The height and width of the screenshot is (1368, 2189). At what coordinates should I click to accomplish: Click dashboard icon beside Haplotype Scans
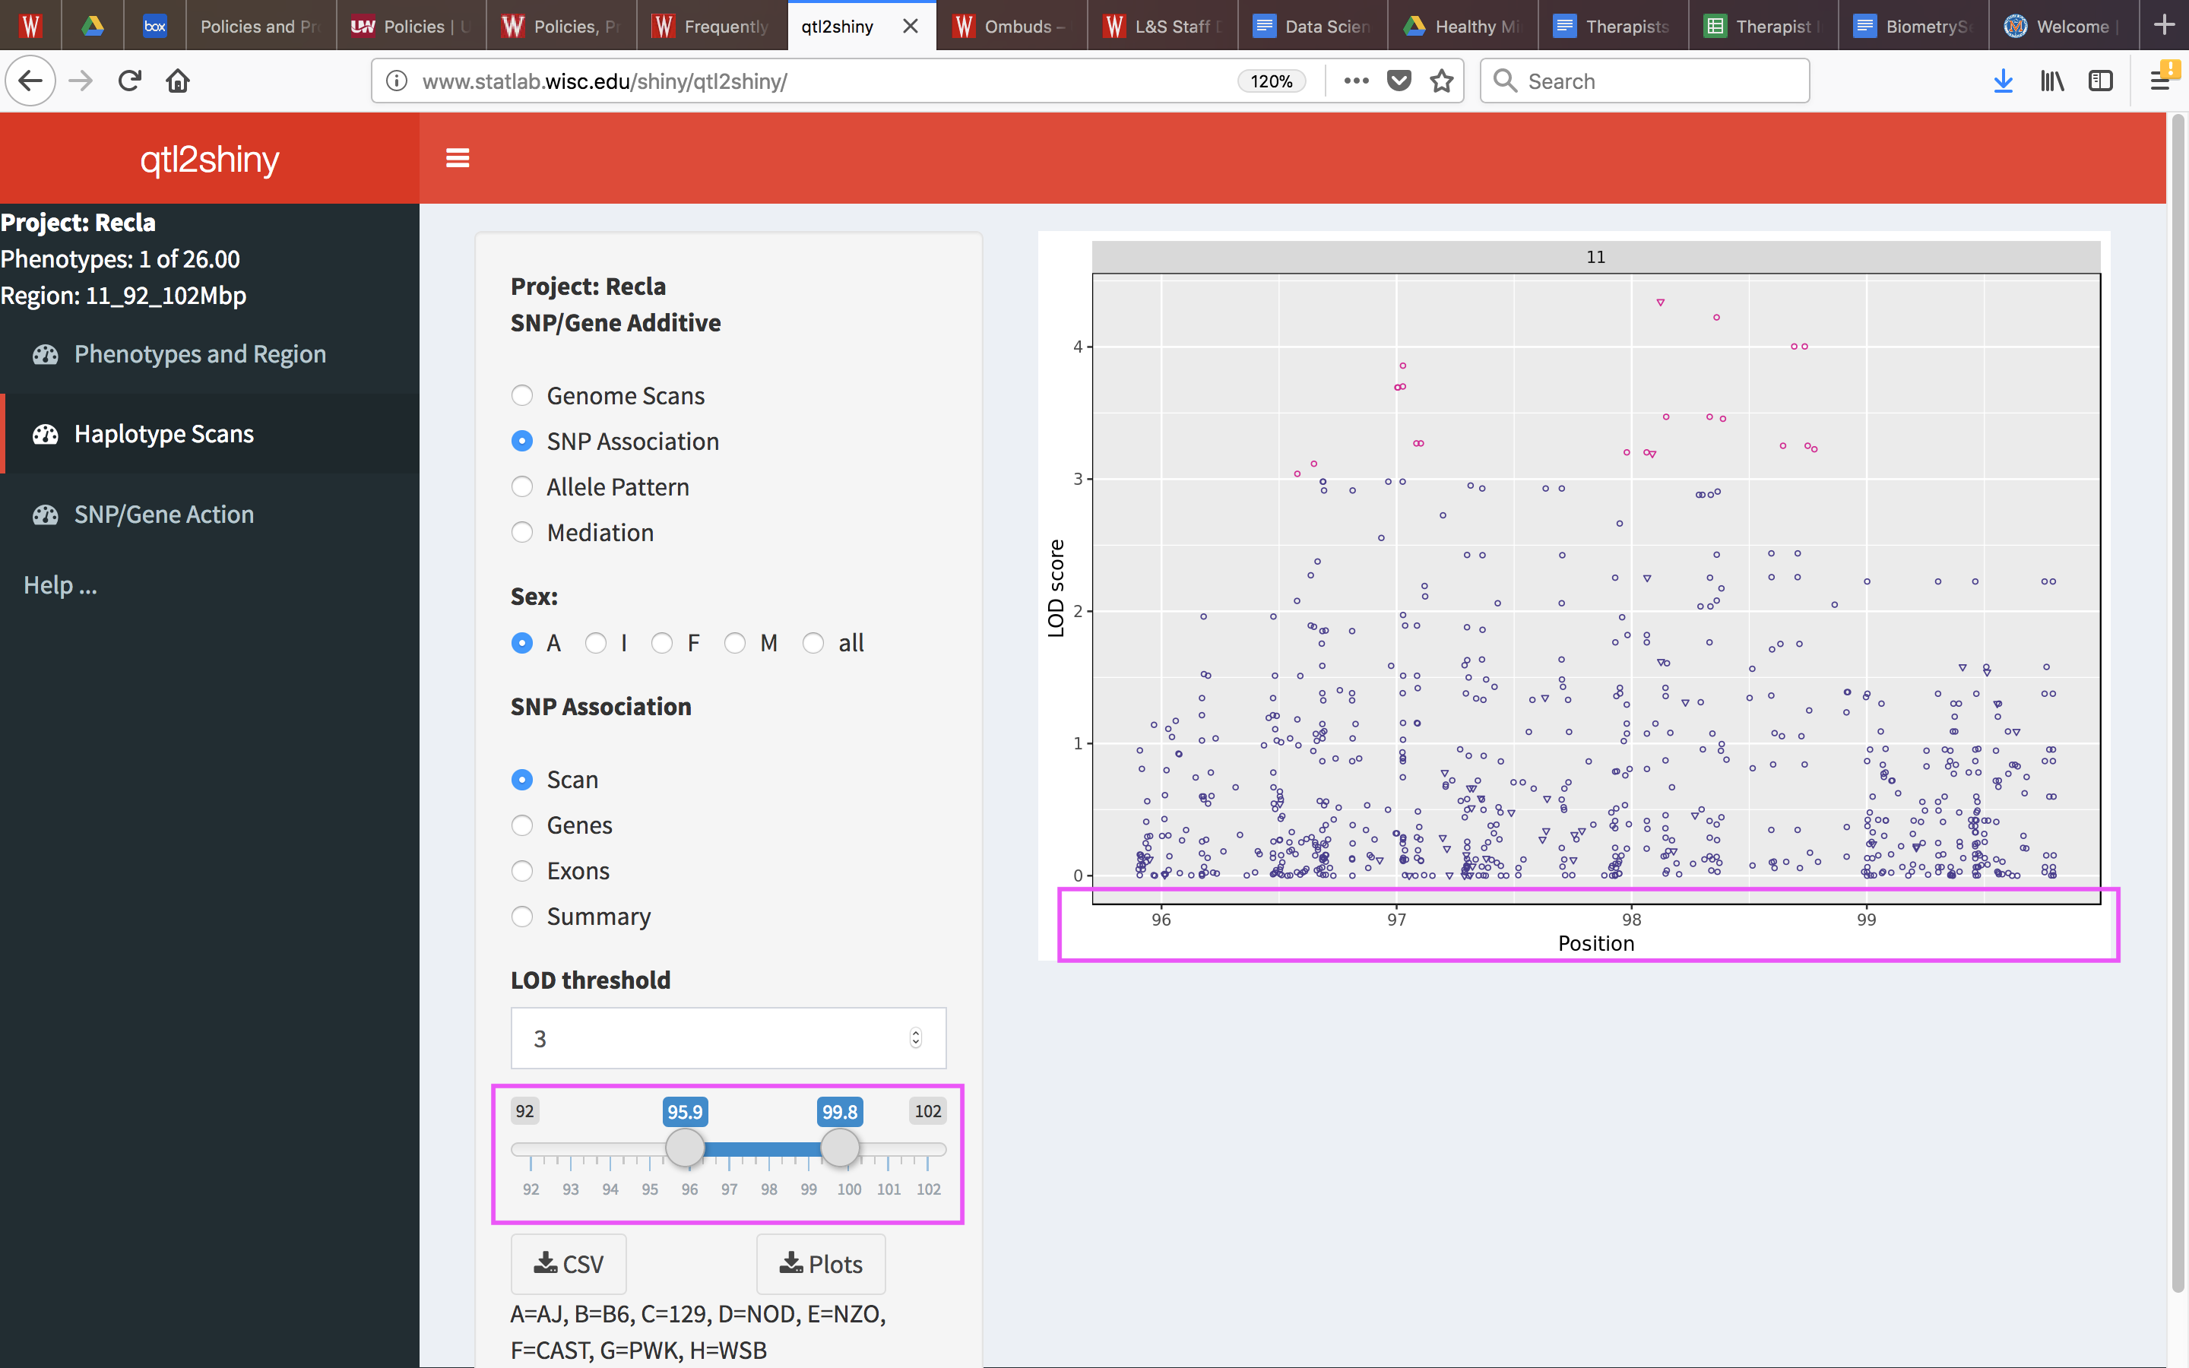(x=46, y=434)
